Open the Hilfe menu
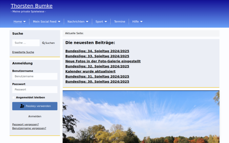Screen dimensions: 229x143 [135, 22]
